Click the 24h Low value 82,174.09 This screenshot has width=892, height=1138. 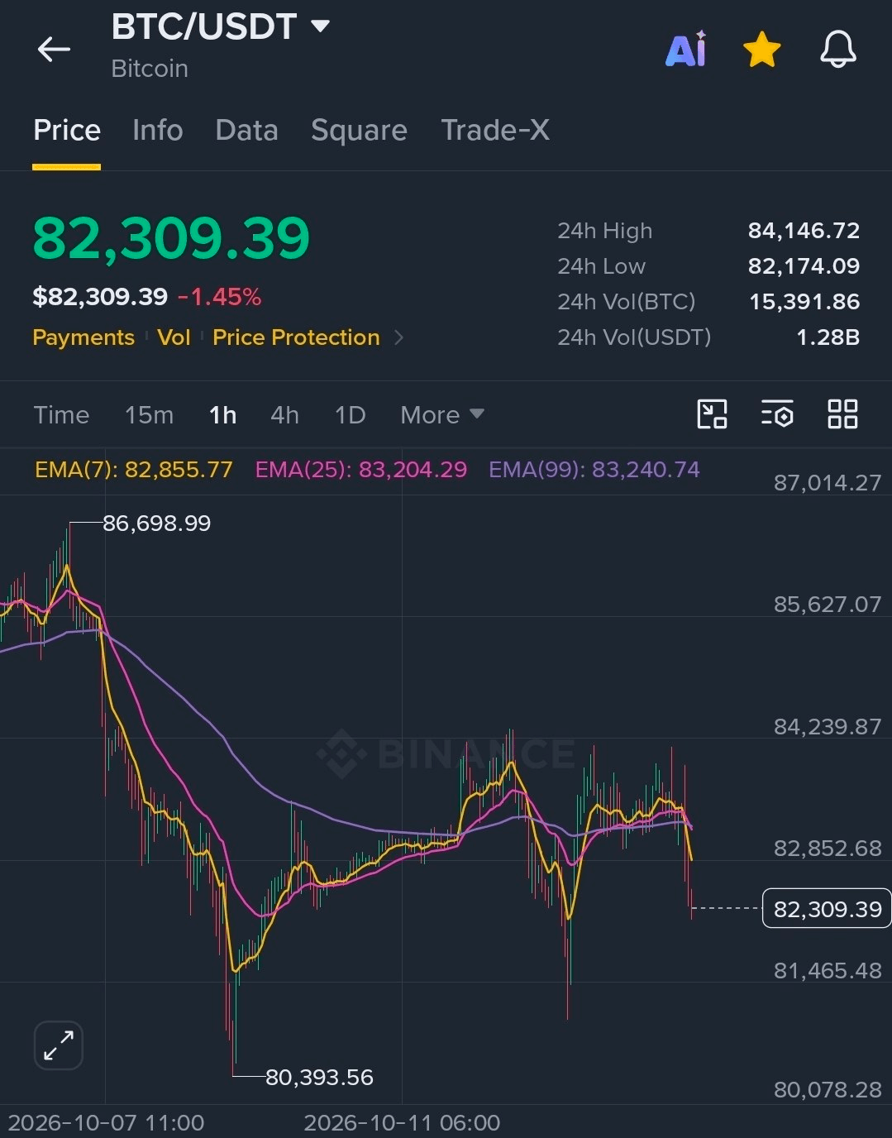tap(804, 266)
